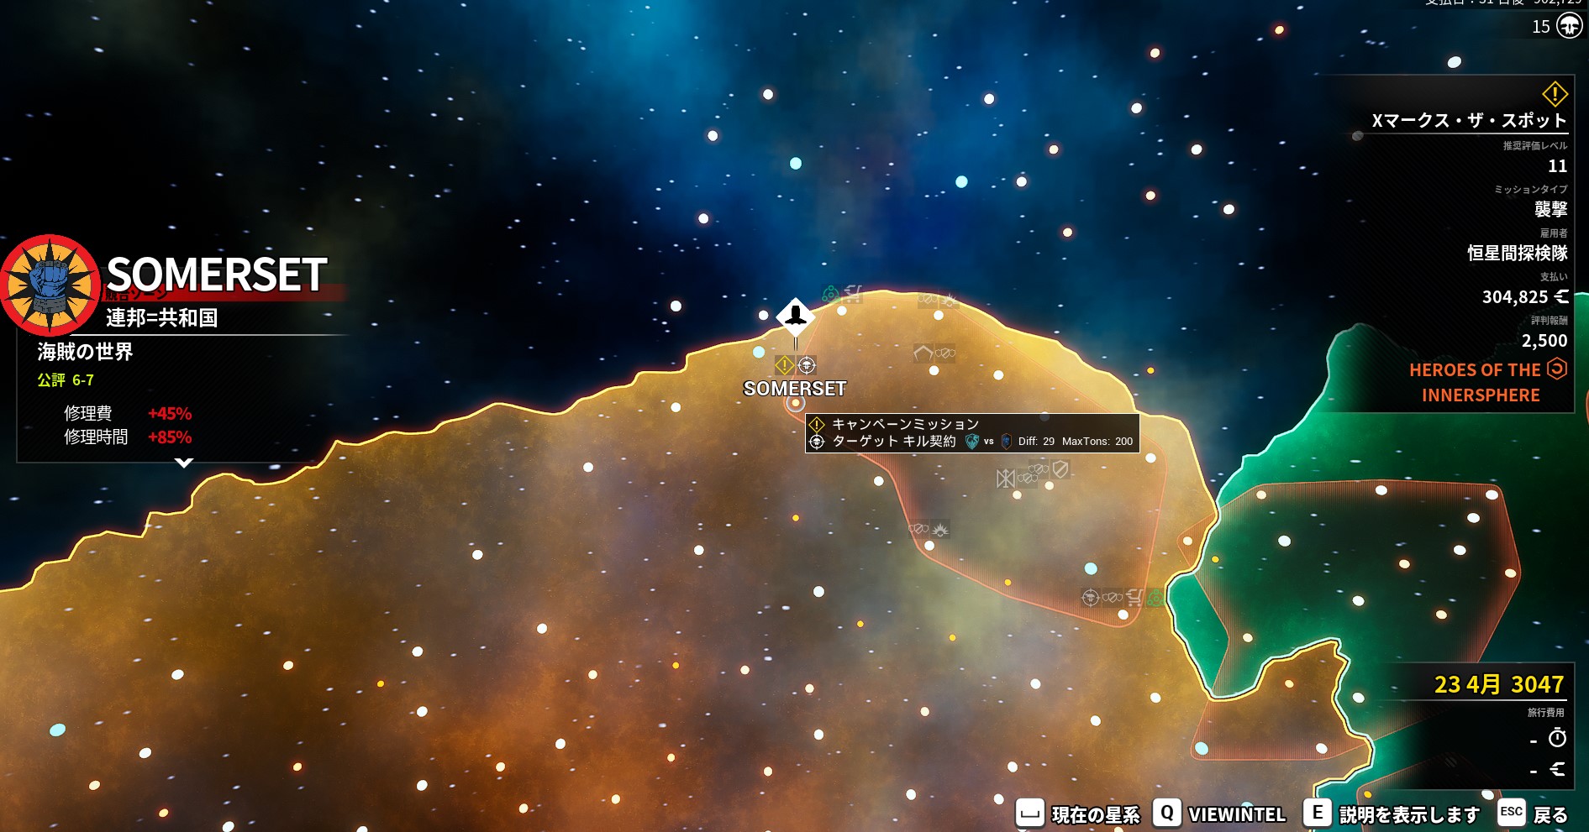Expand the Somerset info panel chevron
1589x832 pixels.
point(184,463)
